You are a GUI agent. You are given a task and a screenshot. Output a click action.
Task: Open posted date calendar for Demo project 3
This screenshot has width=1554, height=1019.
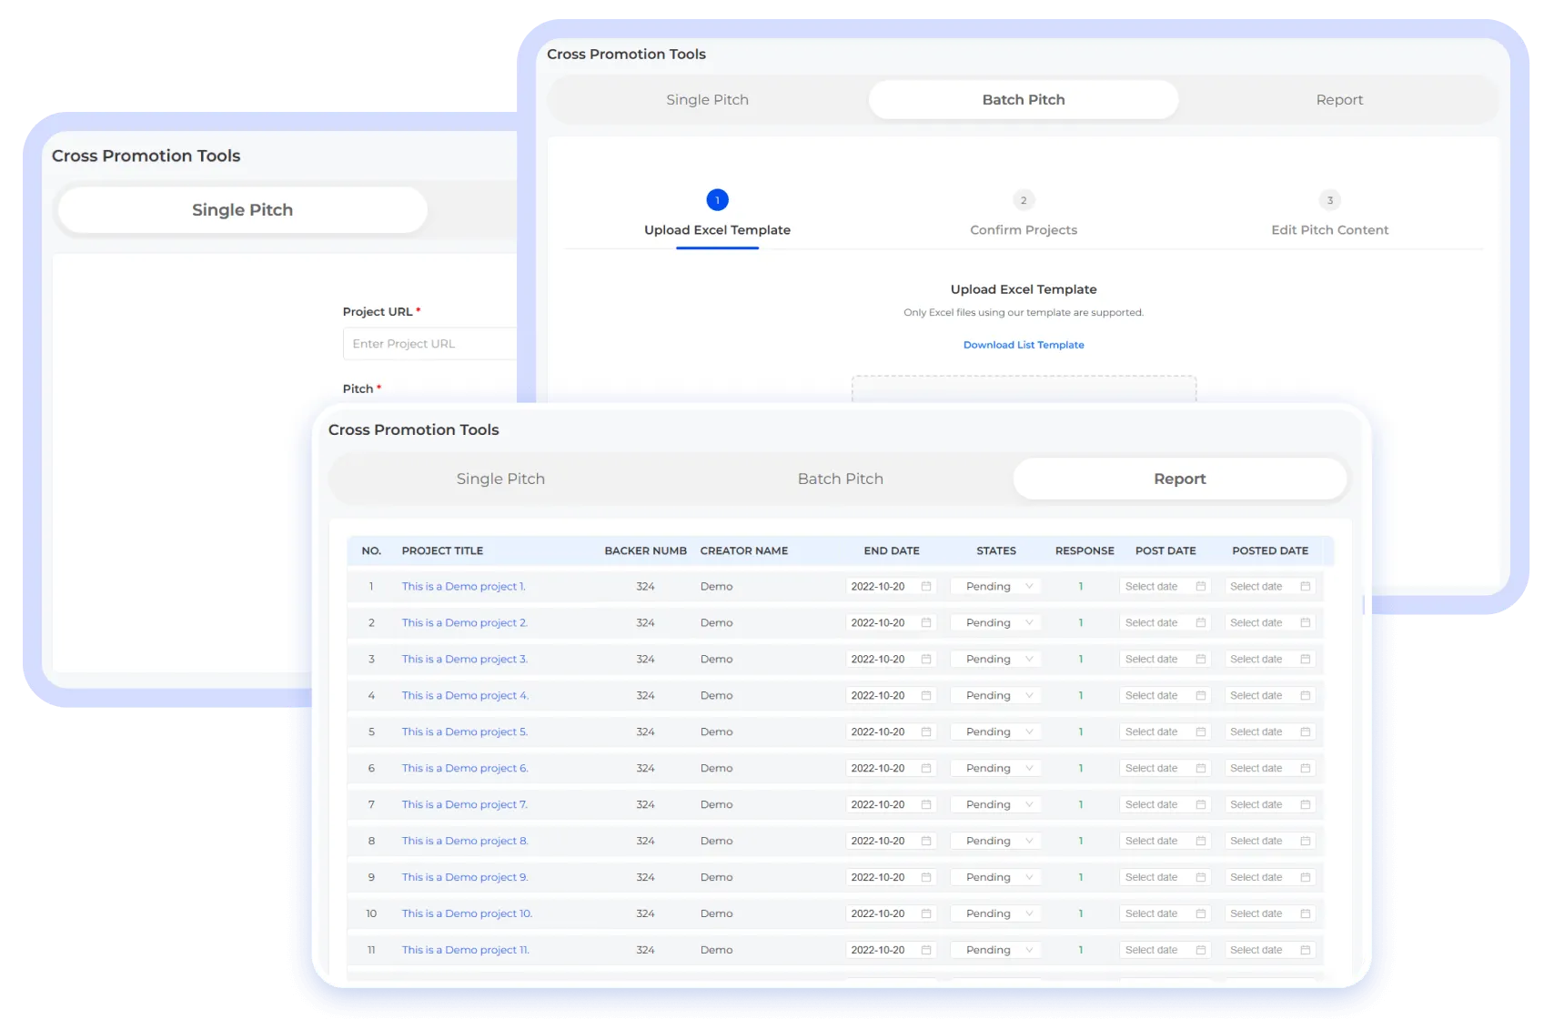pyautogui.click(x=1305, y=659)
